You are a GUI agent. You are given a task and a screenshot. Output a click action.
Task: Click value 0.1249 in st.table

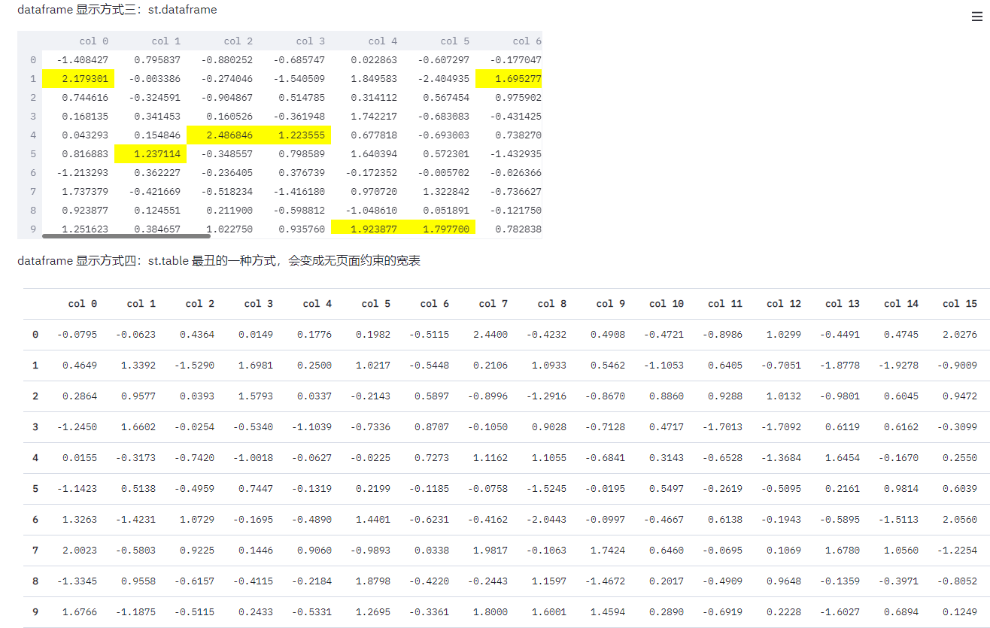click(x=959, y=612)
